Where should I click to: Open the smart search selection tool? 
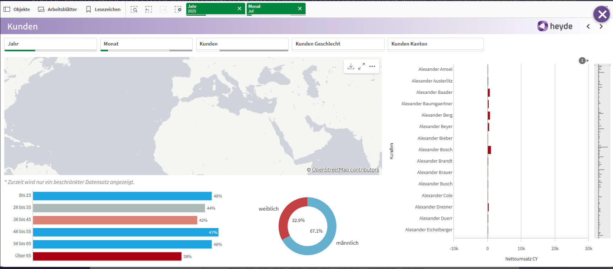(x=134, y=10)
